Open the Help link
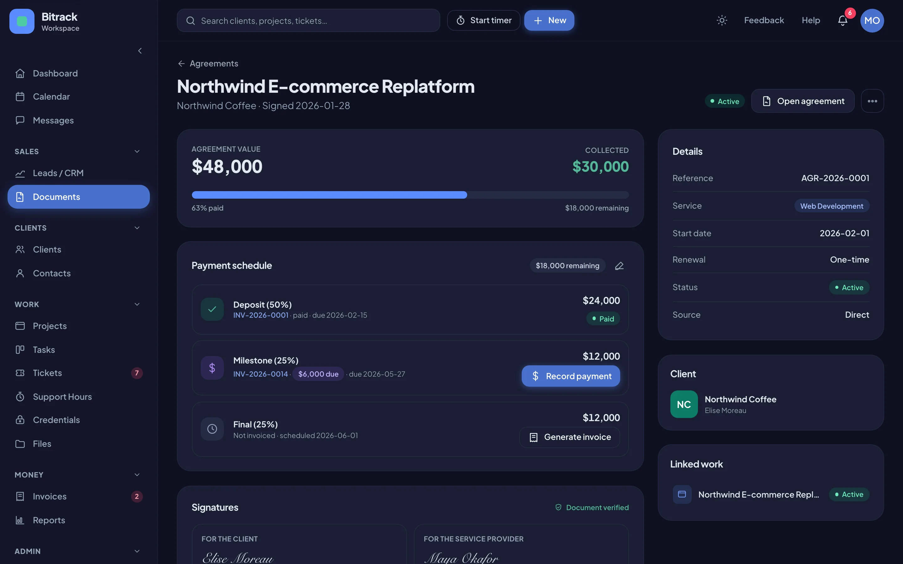The image size is (903, 564). pyautogui.click(x=811, y=20)
